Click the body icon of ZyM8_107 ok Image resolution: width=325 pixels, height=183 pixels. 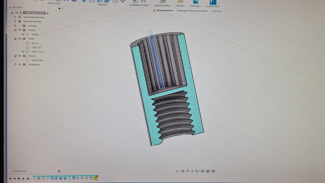[27, 51]
